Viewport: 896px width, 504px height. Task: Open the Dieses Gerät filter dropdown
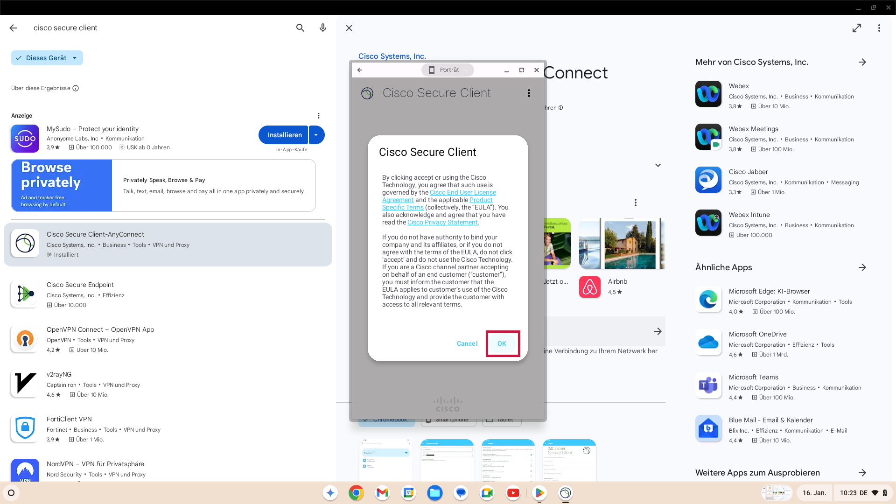click(47, 58)
